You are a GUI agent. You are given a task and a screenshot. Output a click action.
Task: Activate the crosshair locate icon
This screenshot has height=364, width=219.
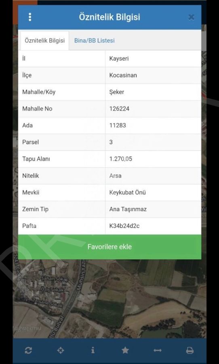(61, 350)
